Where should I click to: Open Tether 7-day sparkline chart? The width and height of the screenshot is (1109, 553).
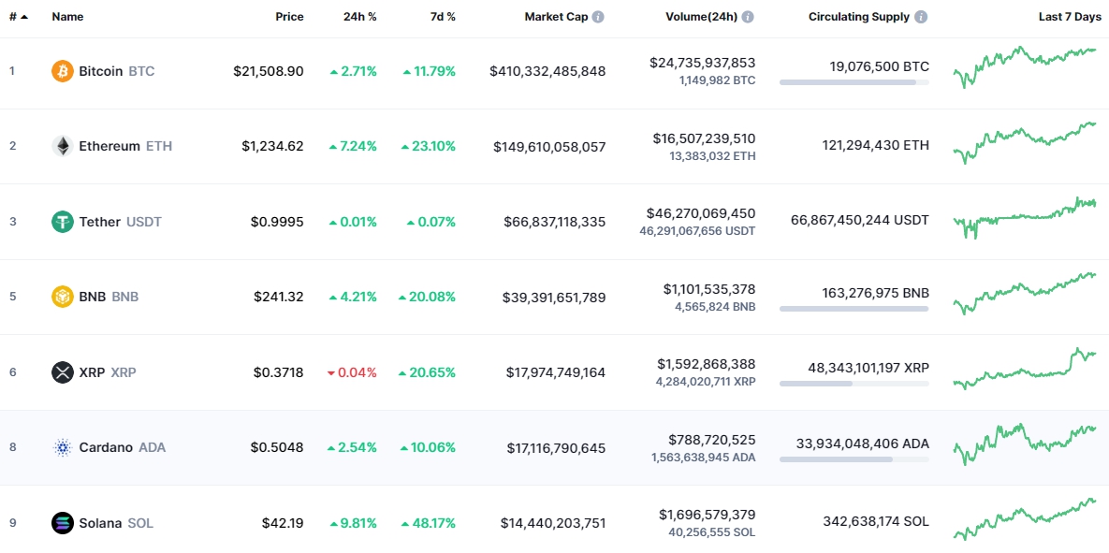(1025, 217)
